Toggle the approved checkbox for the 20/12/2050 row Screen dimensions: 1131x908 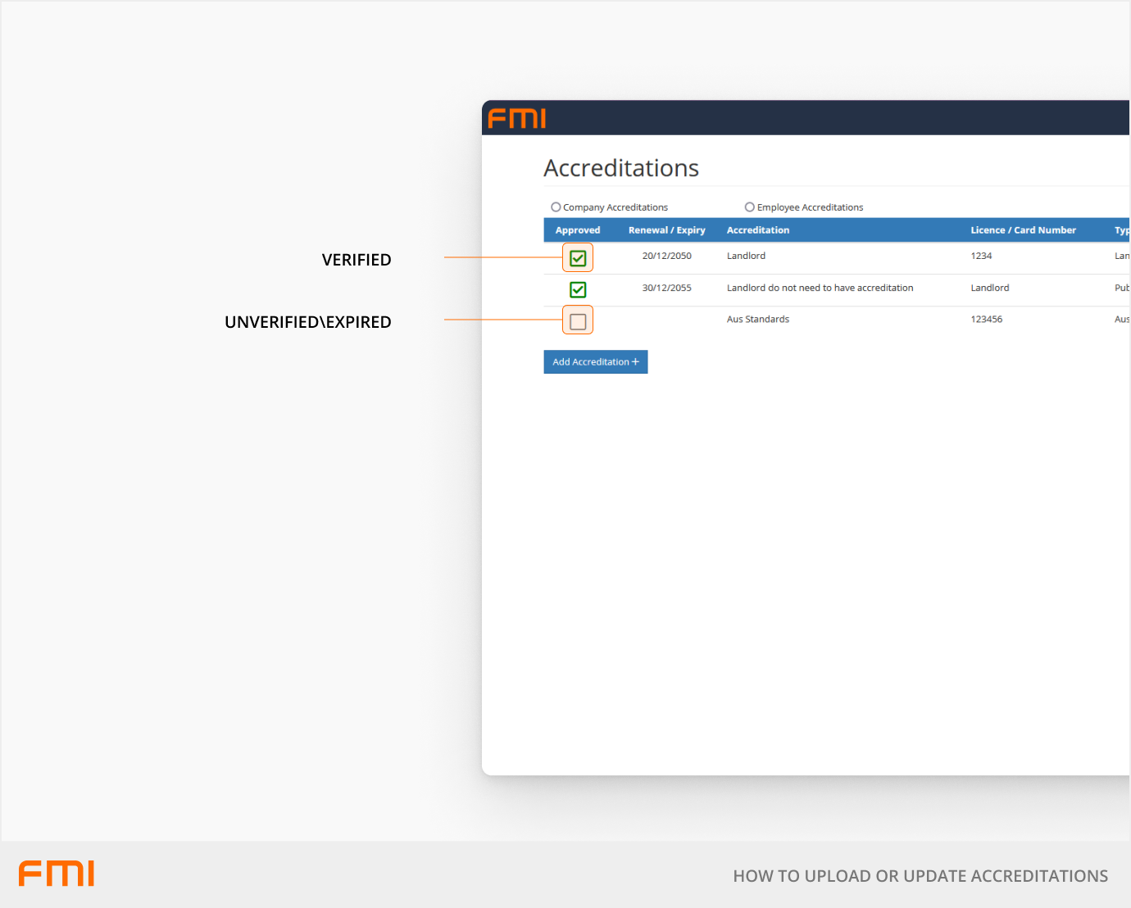click(x=578, y=258)
